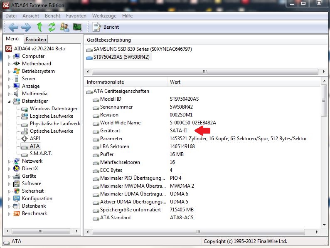This screenshot has width=330, height=248.
Task: Switch to the Favoriten tab
Action: tap(36, 40)
